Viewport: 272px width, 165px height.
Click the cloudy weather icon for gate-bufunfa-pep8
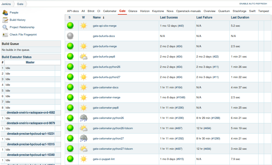[84, 56]
